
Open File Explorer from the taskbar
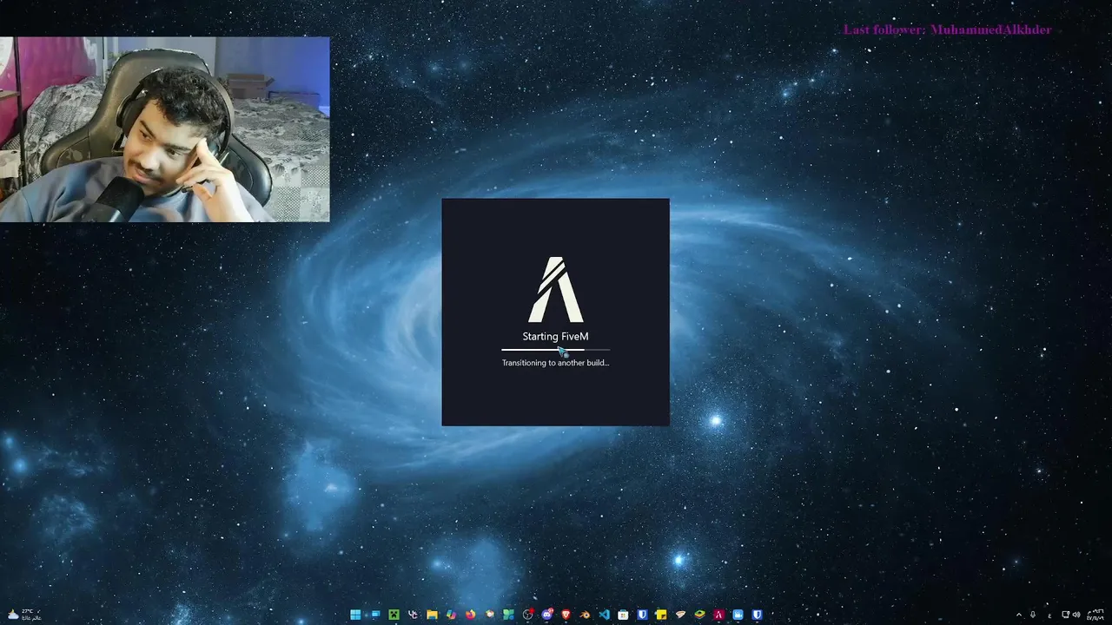432,615
